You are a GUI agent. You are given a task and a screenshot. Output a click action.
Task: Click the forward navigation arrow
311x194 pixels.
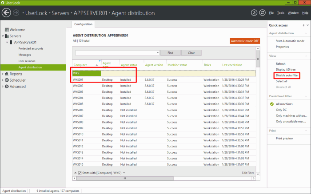(16, 13)
